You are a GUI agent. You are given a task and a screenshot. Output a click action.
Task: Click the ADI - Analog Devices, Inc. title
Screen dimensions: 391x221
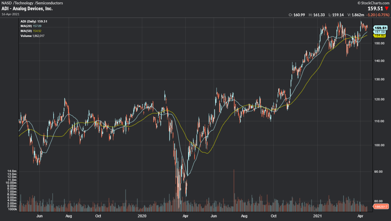tap(27, 9)
